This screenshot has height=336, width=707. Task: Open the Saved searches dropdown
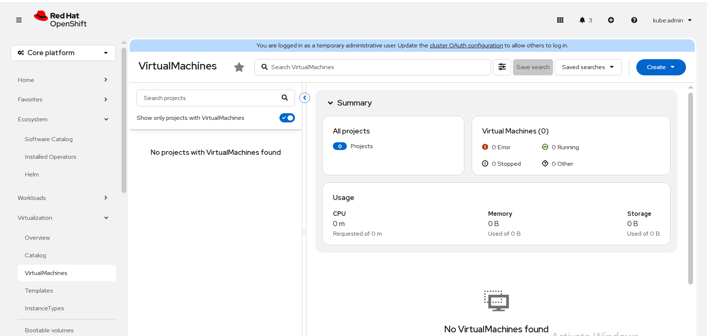point(588,67)
